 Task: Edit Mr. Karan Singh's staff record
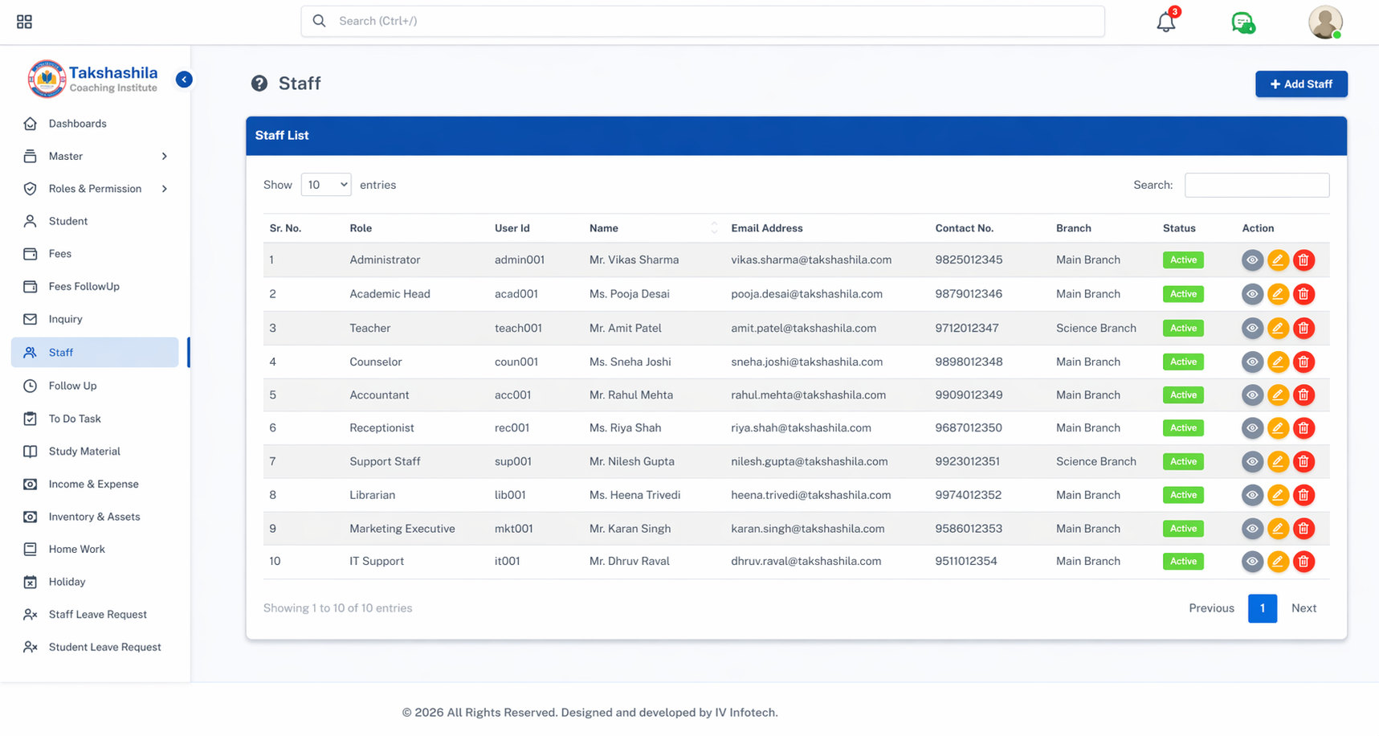(x=1278, y=529)
